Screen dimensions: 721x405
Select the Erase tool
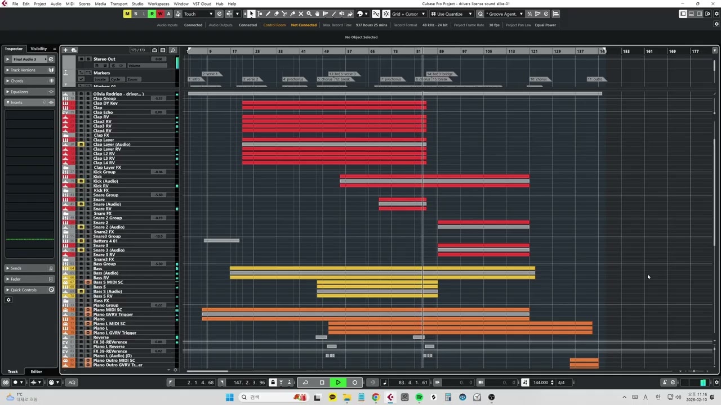276,14
